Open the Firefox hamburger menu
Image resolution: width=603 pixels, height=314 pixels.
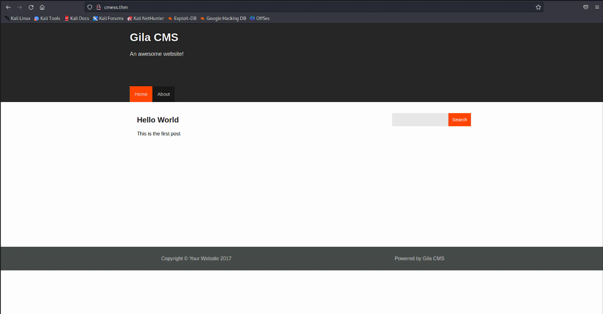(x=597, y=7)
